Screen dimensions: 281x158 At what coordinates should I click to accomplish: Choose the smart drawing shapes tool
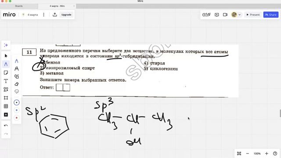tap(17, 76)
